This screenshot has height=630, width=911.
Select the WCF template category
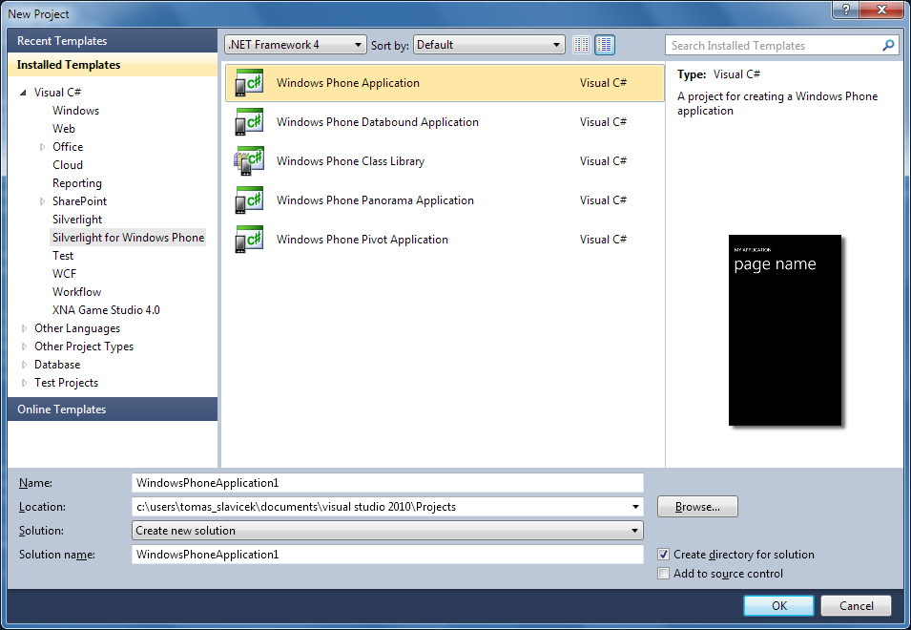coord(64,274)
